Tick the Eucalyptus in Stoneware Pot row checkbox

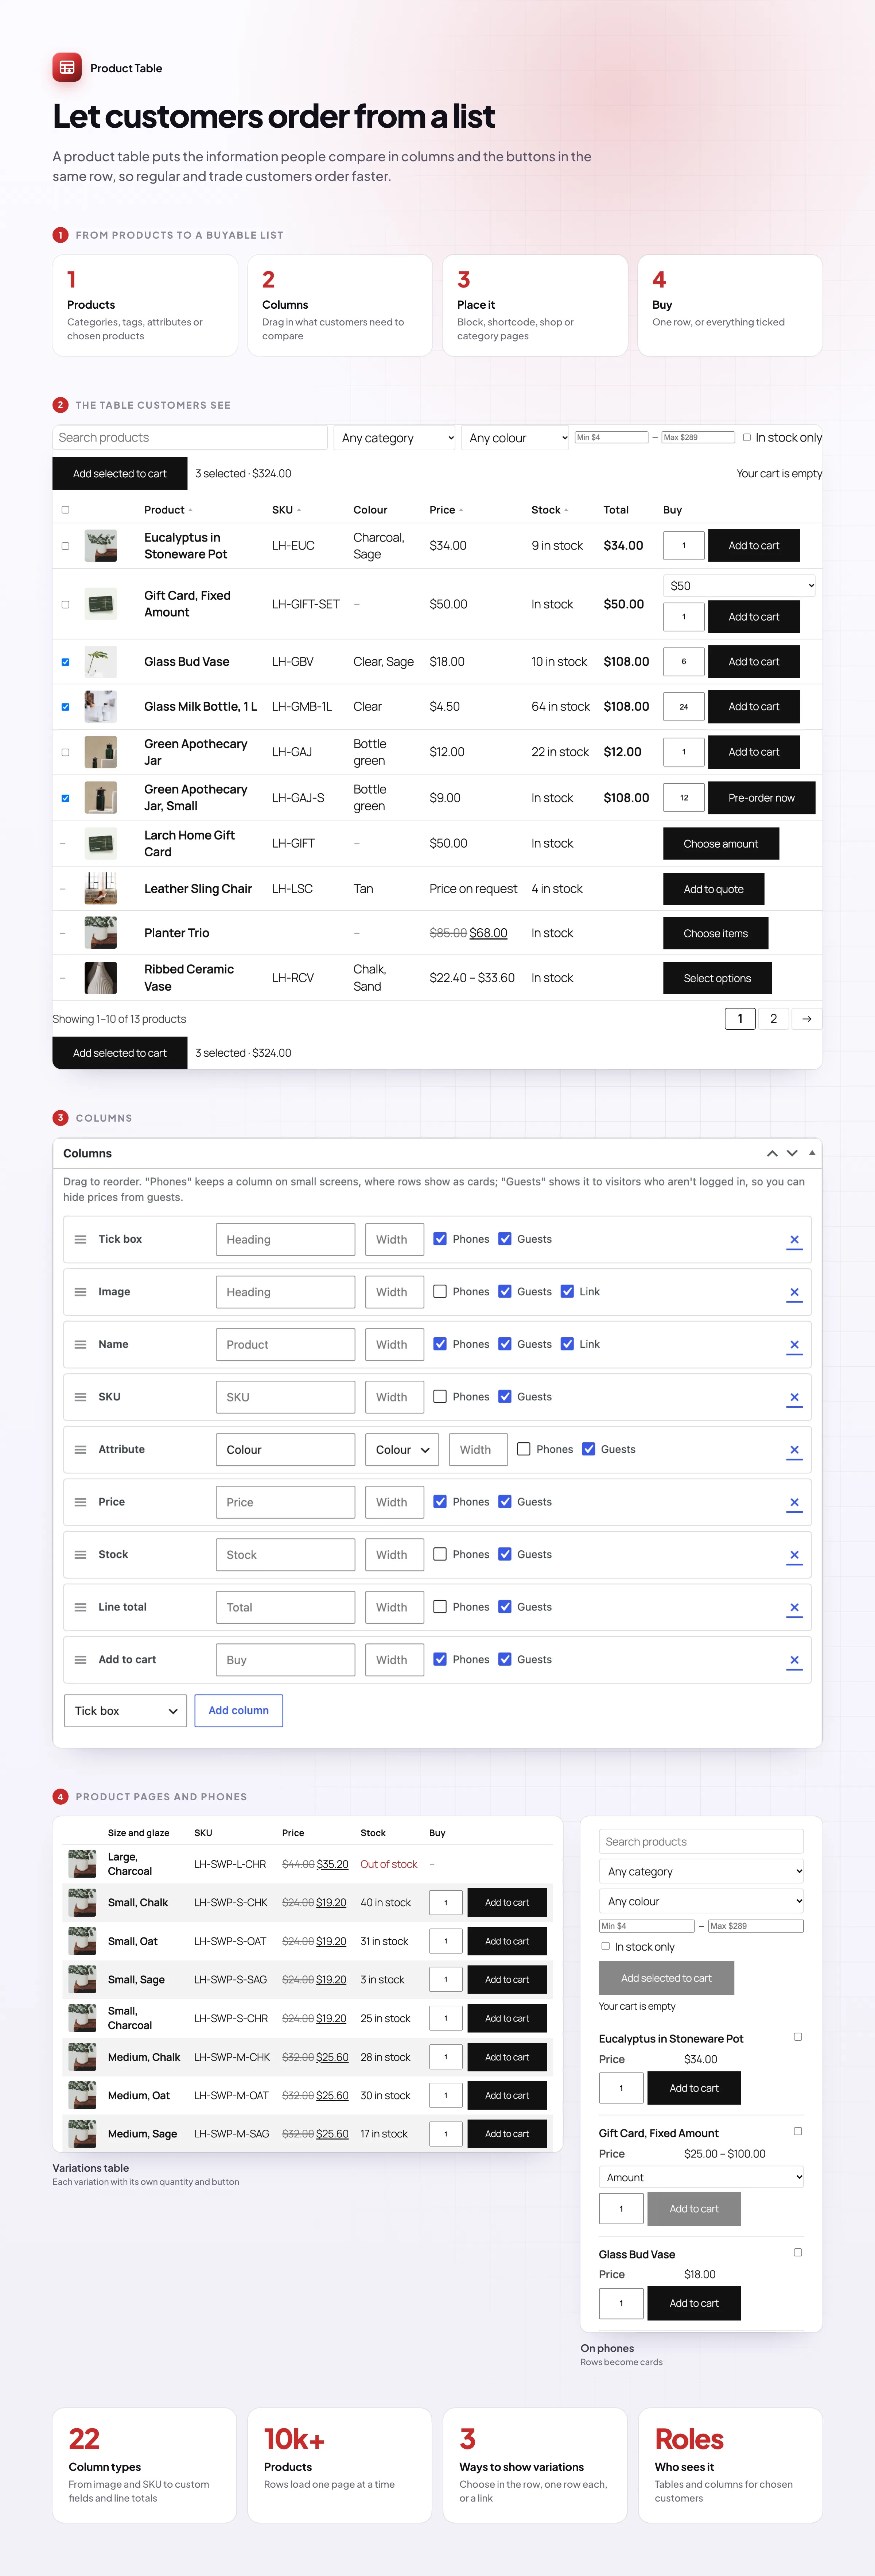(66, 546)
